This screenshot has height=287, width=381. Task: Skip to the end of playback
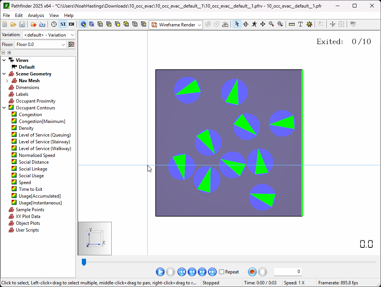[x=212, y=272]
